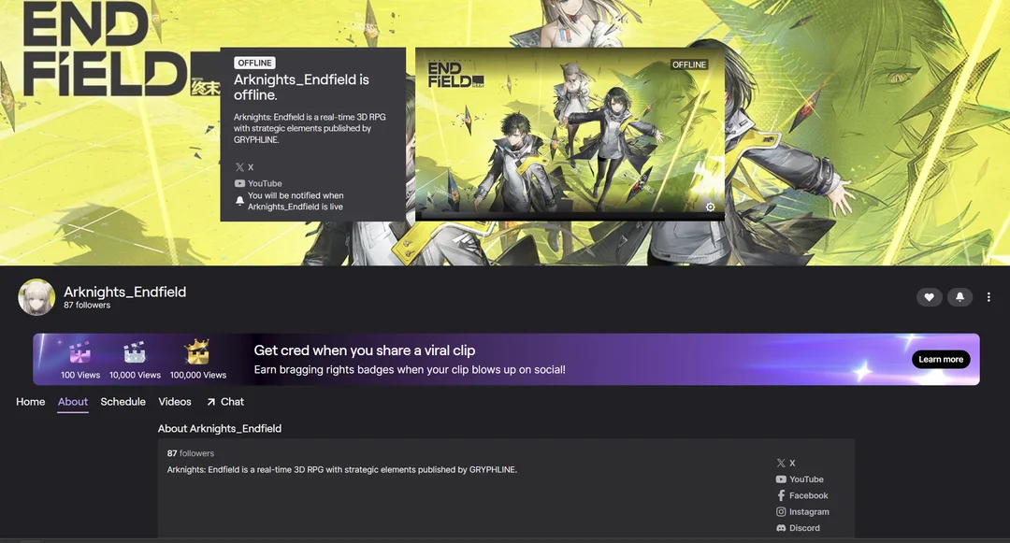Pop out the Chat link

pyautogui.click(x=225, y=402)
